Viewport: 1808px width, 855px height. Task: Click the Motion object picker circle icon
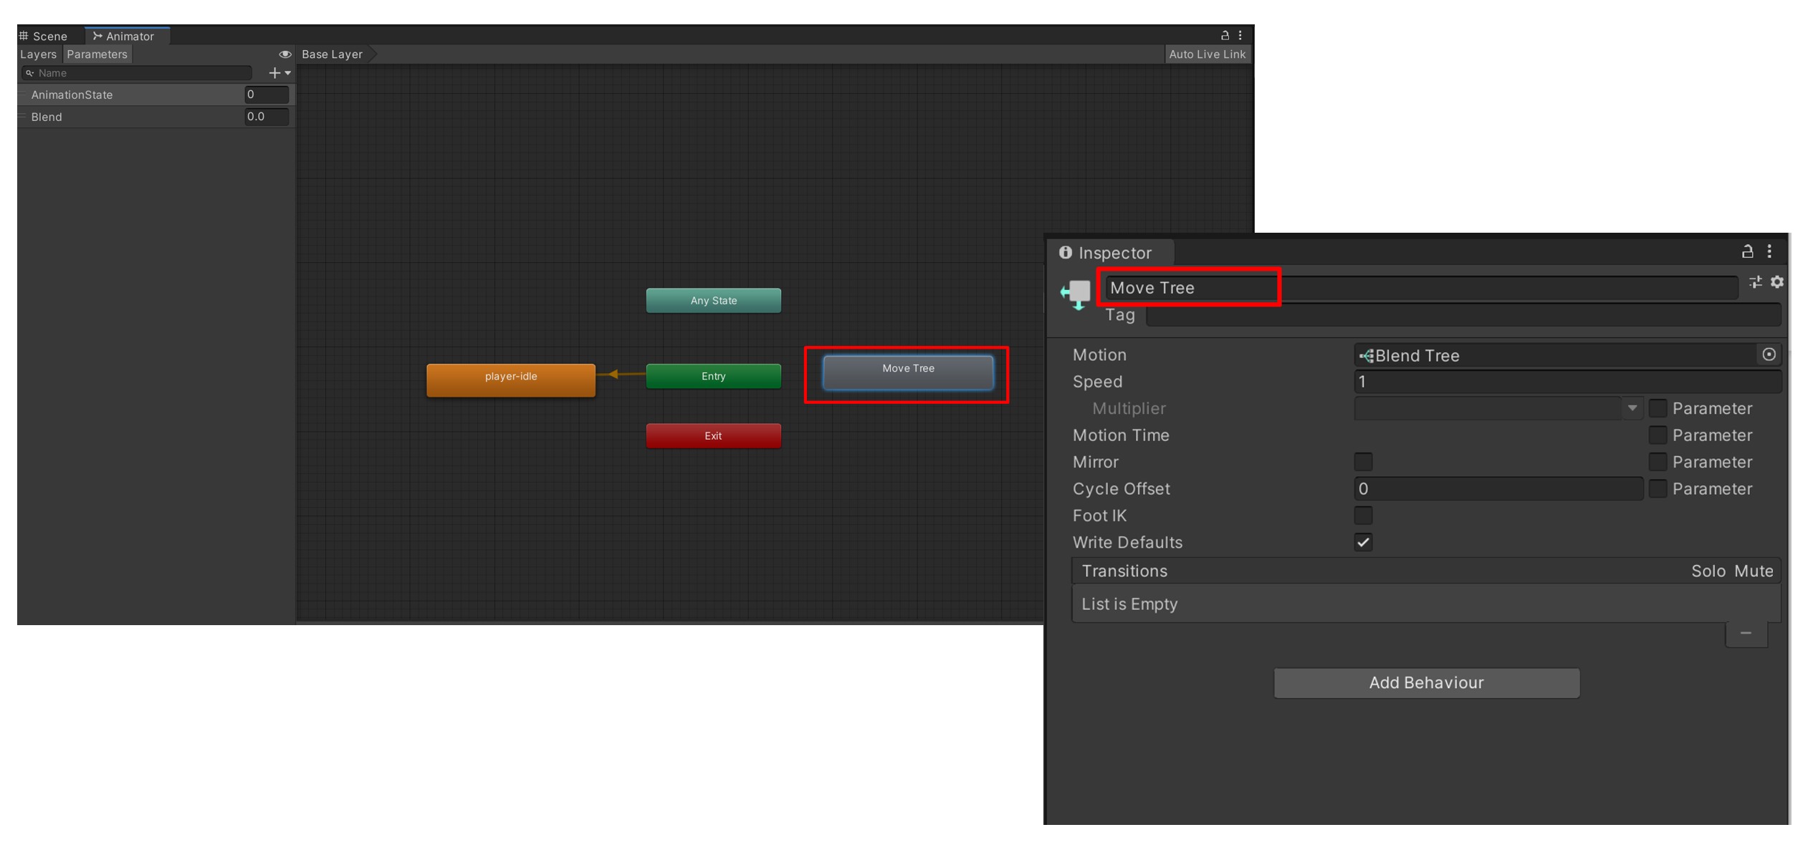(1769, 354)
